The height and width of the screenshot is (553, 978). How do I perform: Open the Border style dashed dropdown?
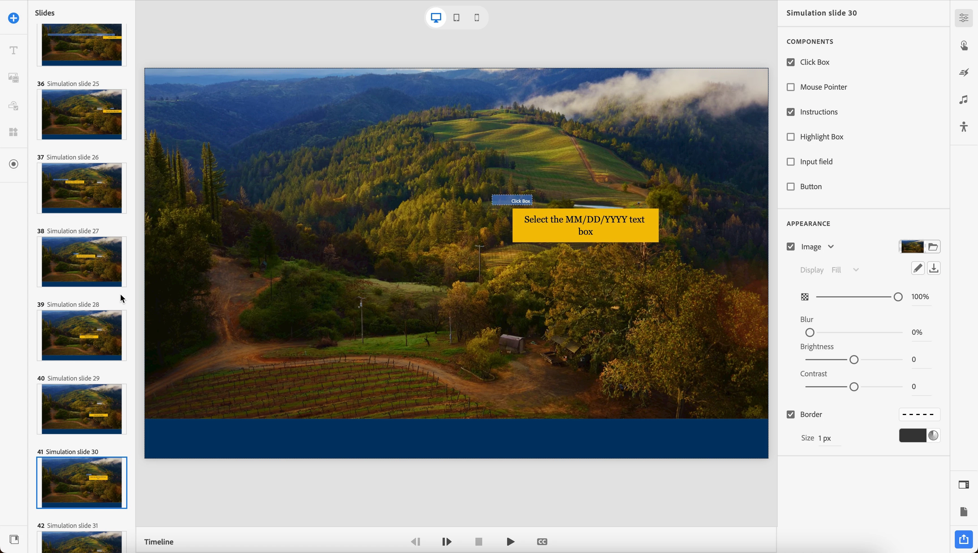919,414
